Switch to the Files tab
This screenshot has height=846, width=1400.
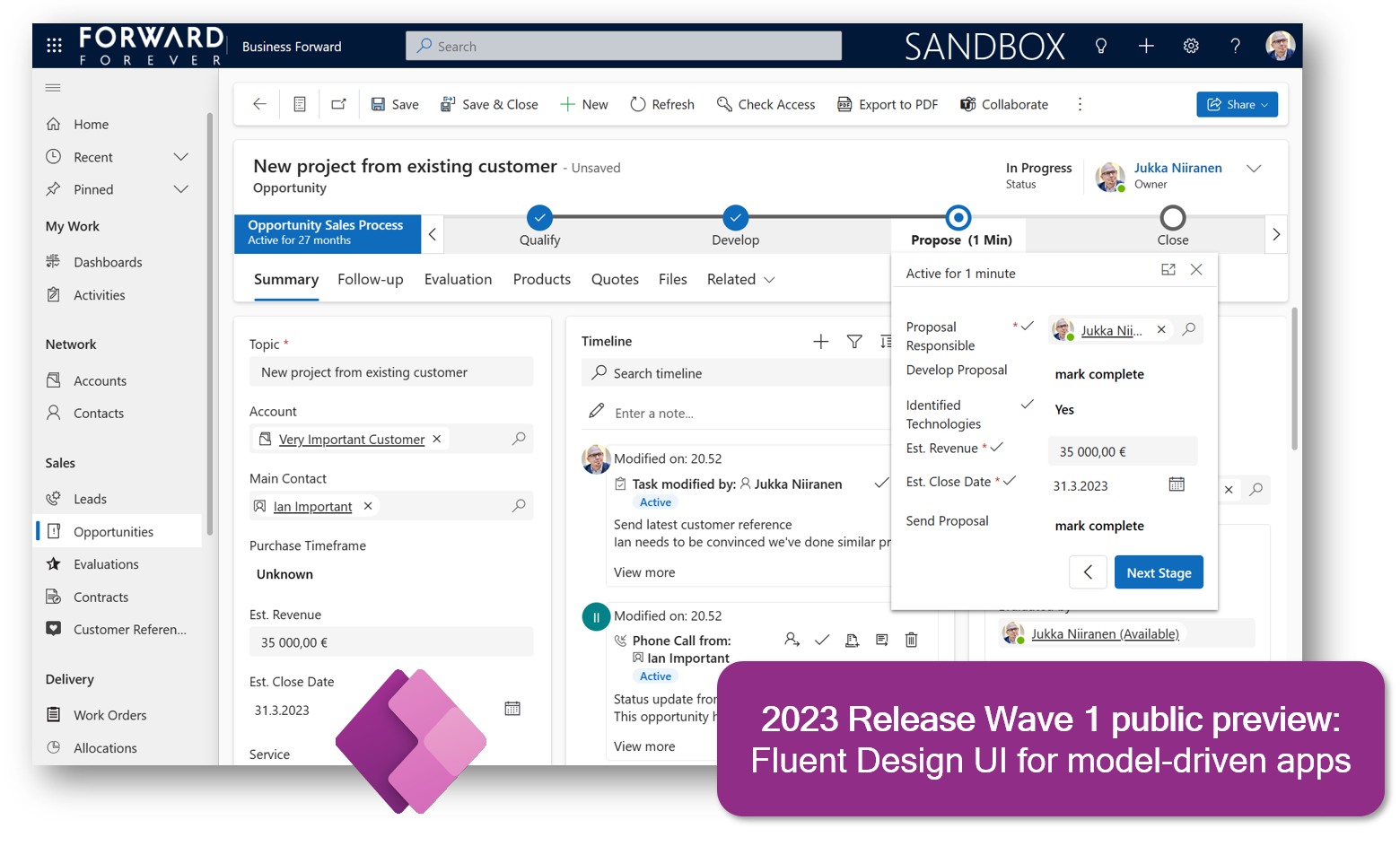[x=673, y=279]
